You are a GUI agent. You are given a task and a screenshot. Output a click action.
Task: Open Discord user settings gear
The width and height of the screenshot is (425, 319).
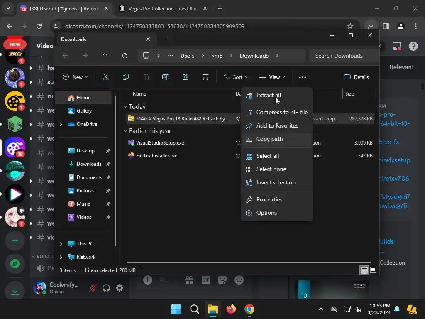(x=120, y=288)
